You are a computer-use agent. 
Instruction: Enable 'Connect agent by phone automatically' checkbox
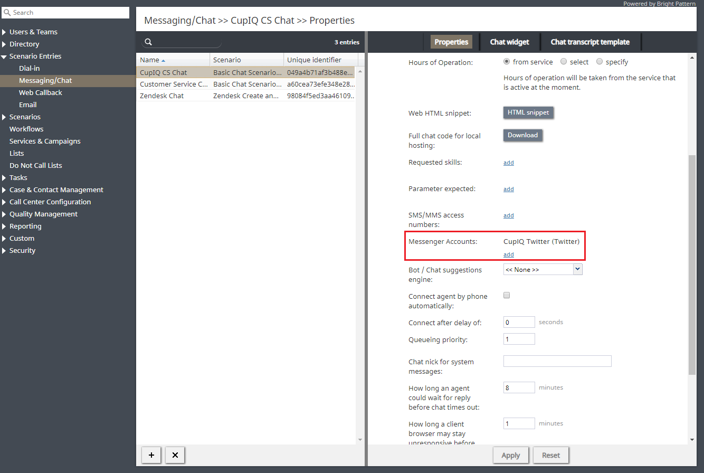click(x=507, y=296)
